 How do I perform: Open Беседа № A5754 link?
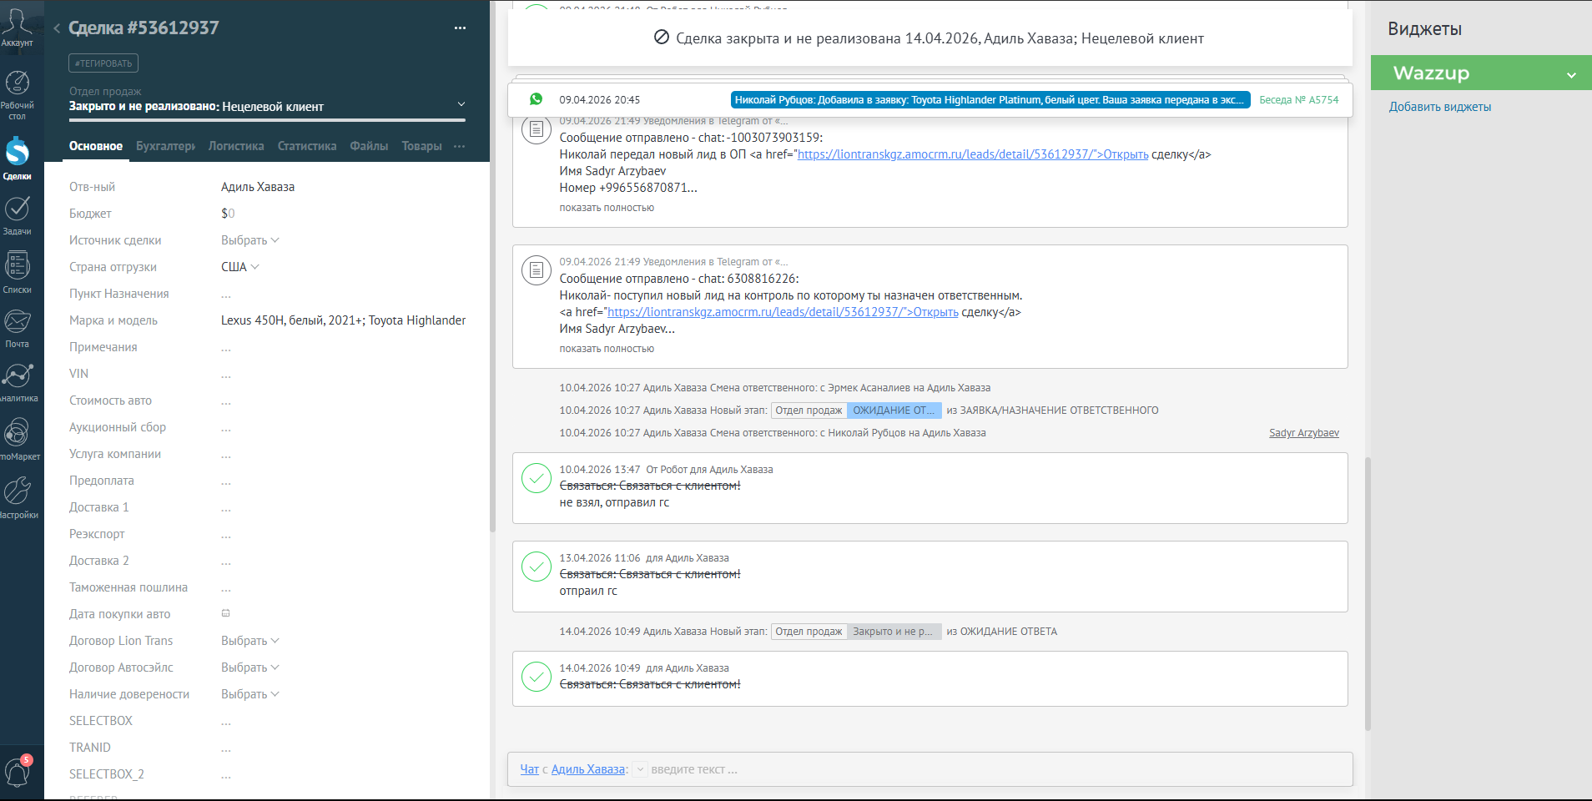coord(1299,99)
